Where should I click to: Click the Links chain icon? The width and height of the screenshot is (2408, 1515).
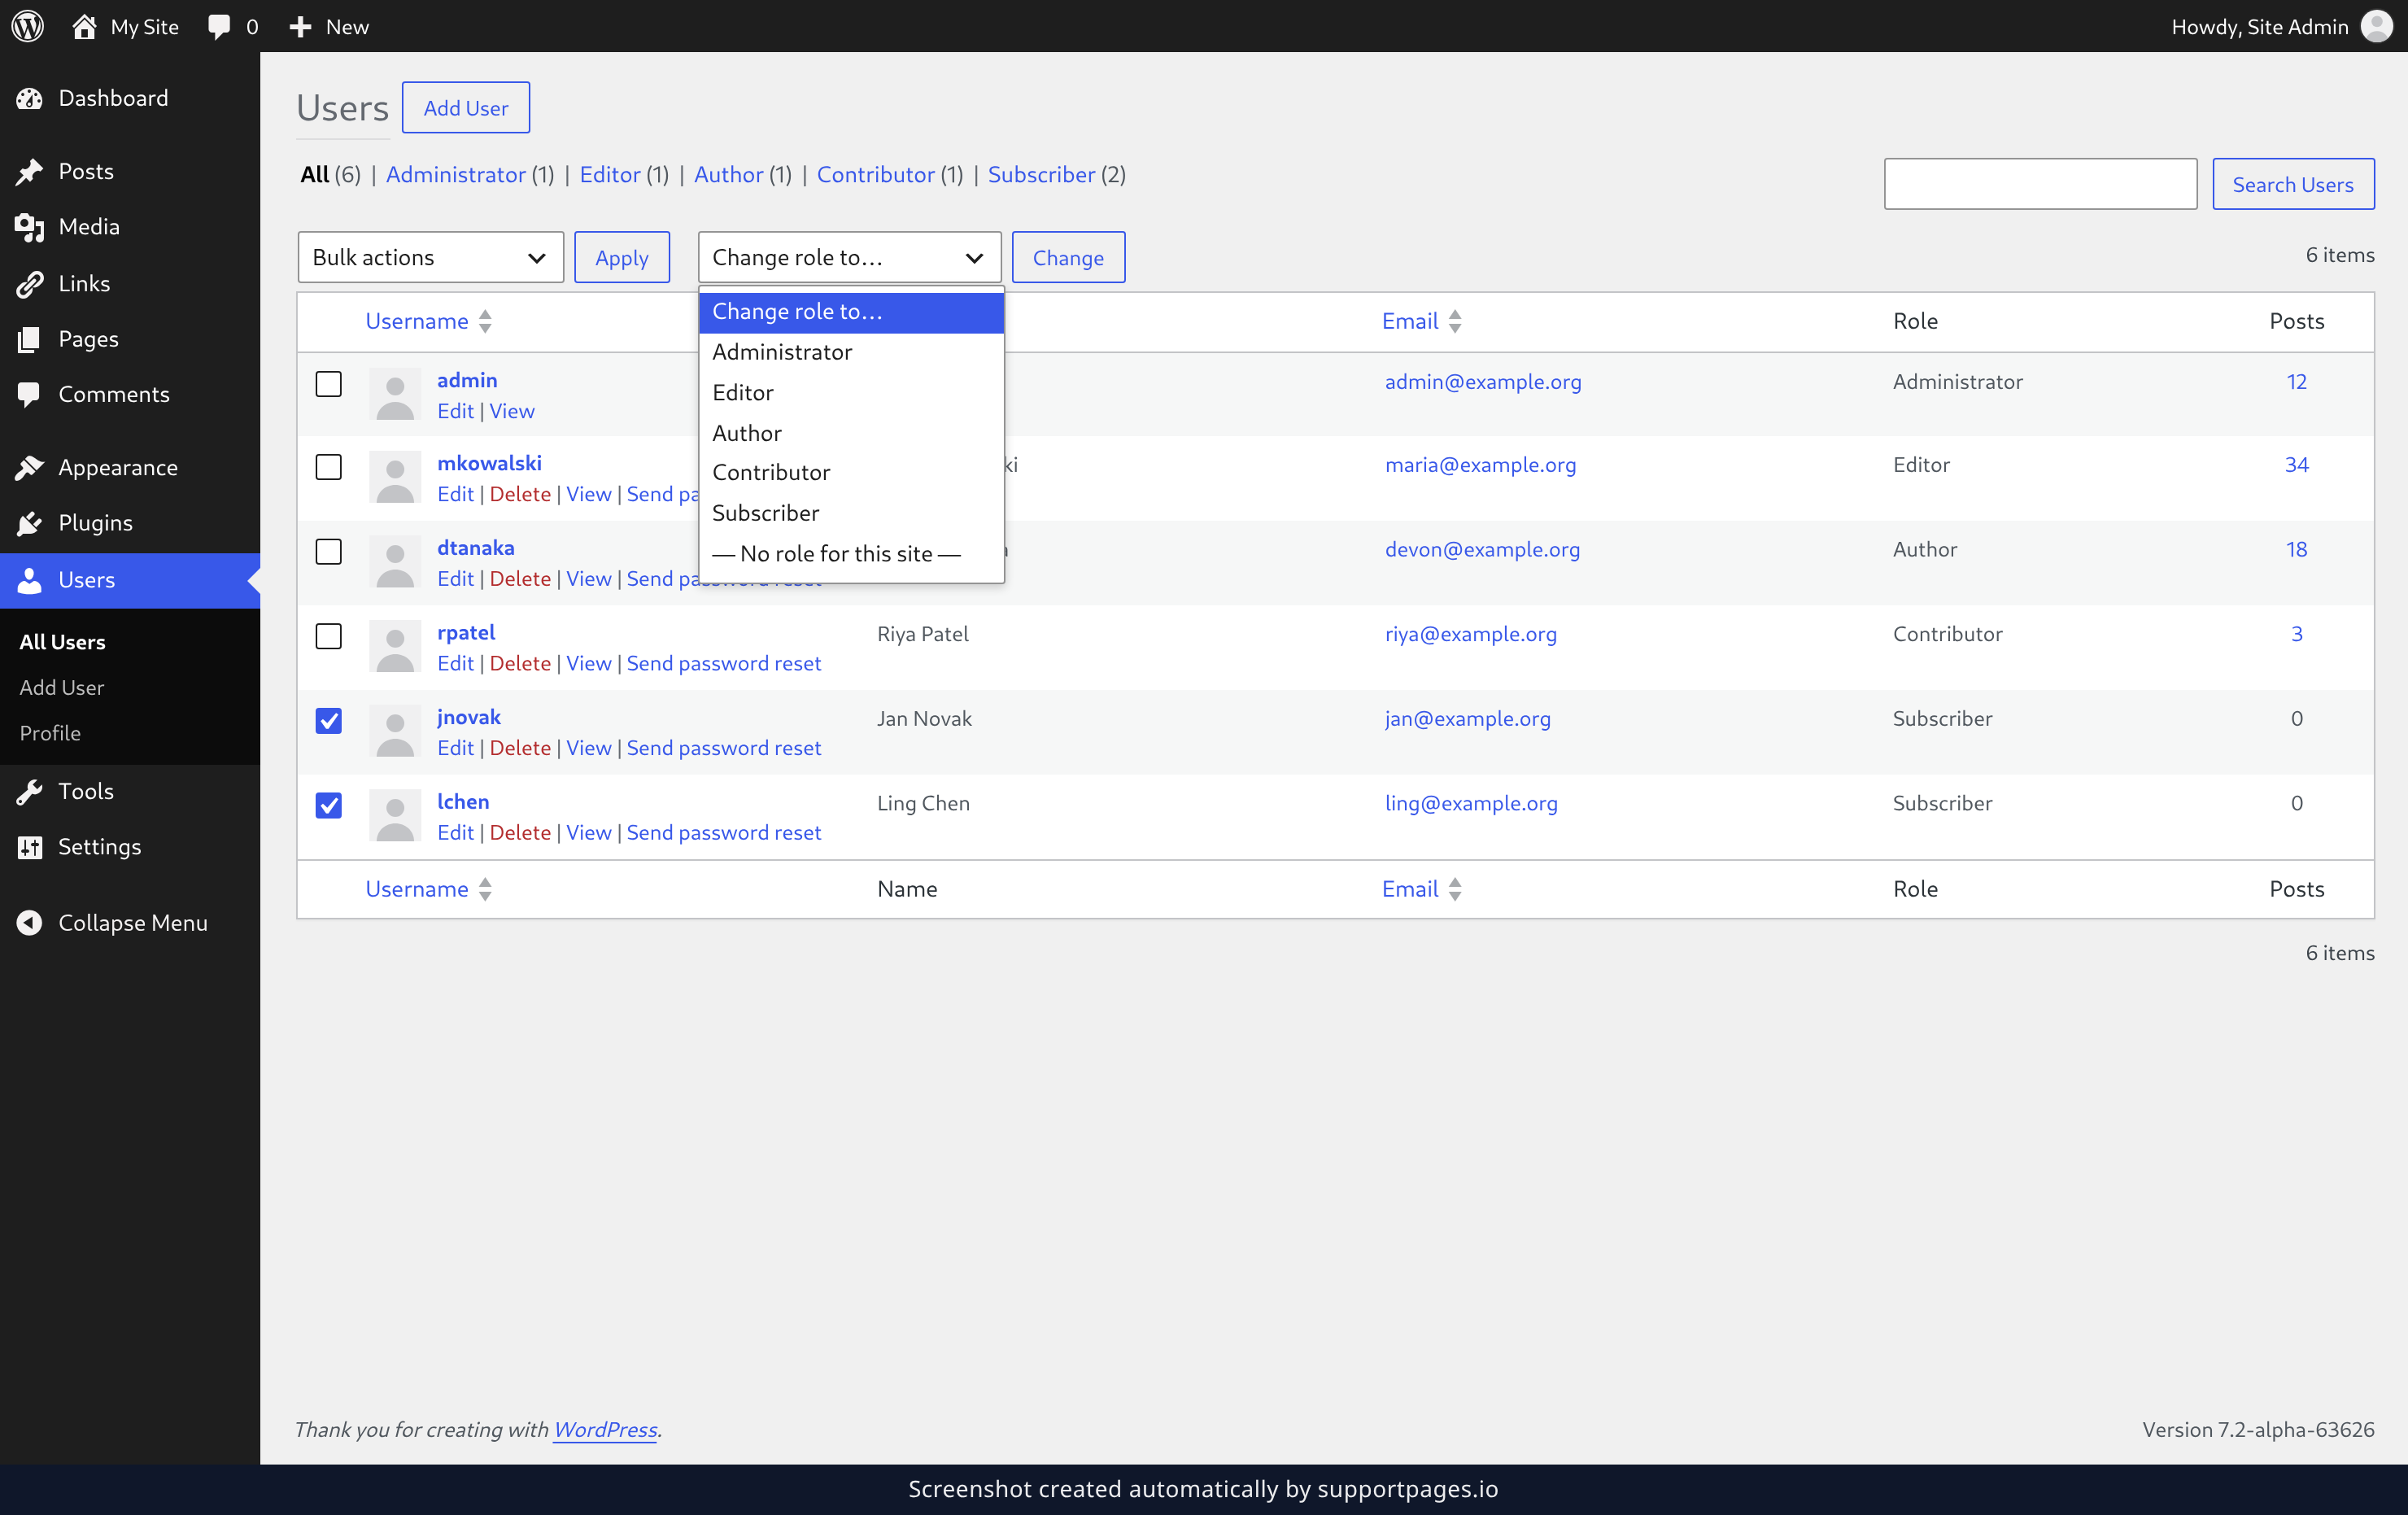pyautogui.click(x=30, y=284)
